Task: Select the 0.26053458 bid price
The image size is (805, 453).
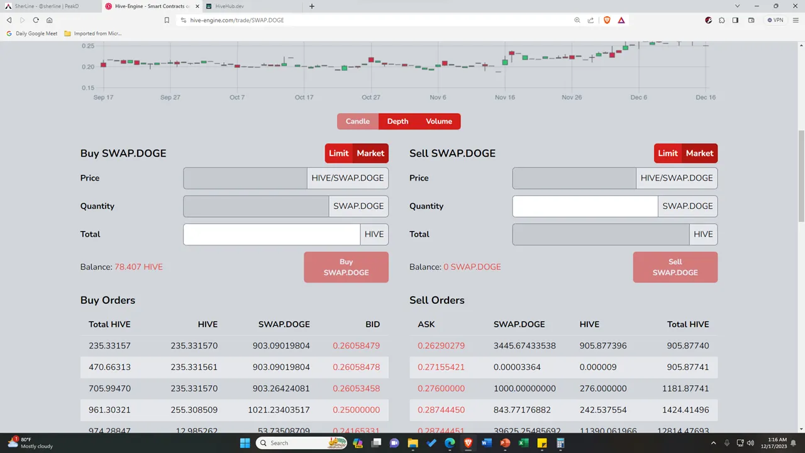Action: point(356,388)
